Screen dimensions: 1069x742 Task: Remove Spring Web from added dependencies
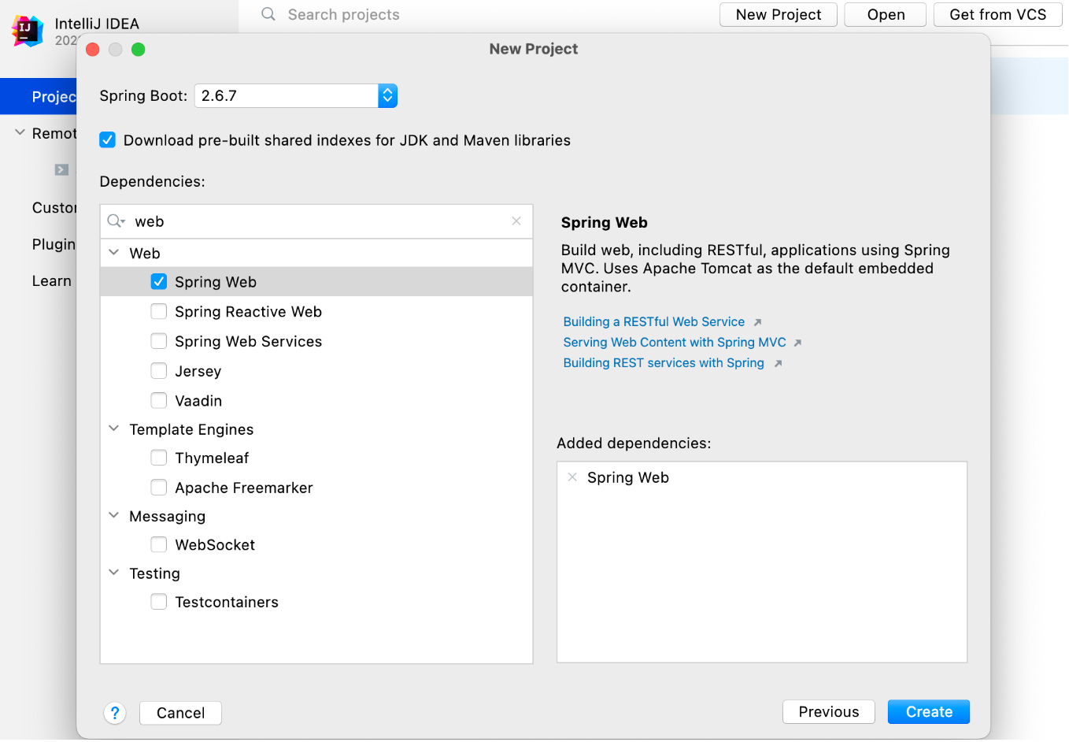point(572,477)
